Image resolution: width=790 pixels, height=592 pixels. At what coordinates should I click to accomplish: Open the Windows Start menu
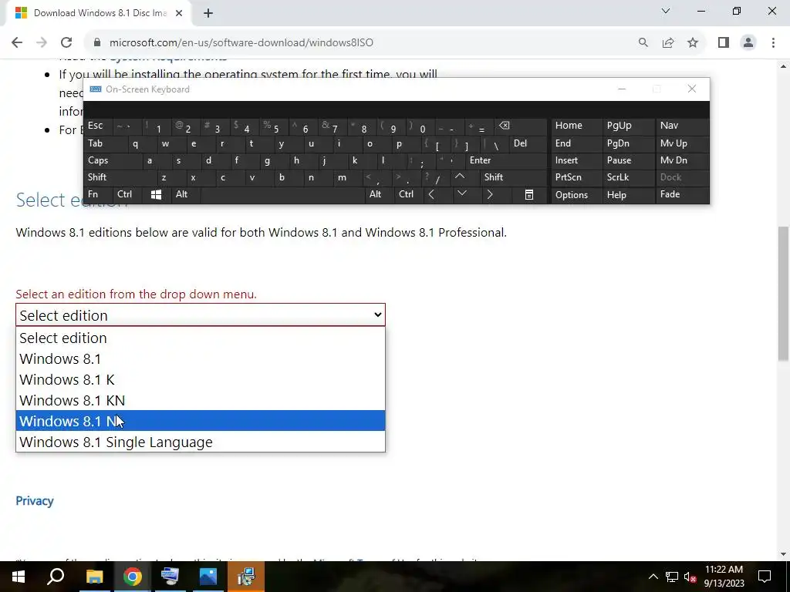19,577
